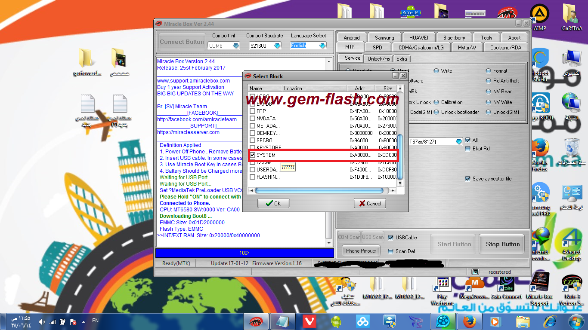Click the Select Block horizontal scrollbar
Screen dimensions: 588x330
[x=319, y=190]
